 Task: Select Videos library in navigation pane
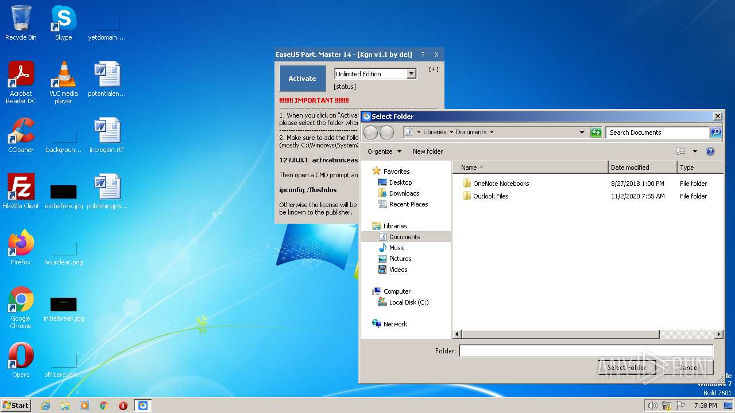[x=399, y=270]
